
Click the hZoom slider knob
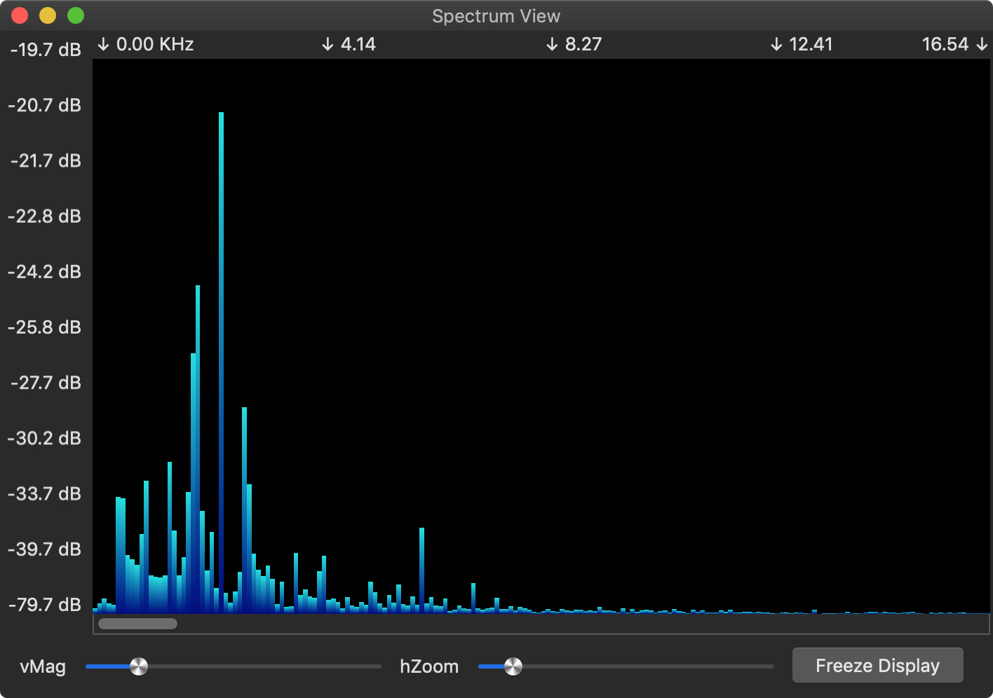tap(513, 666)
